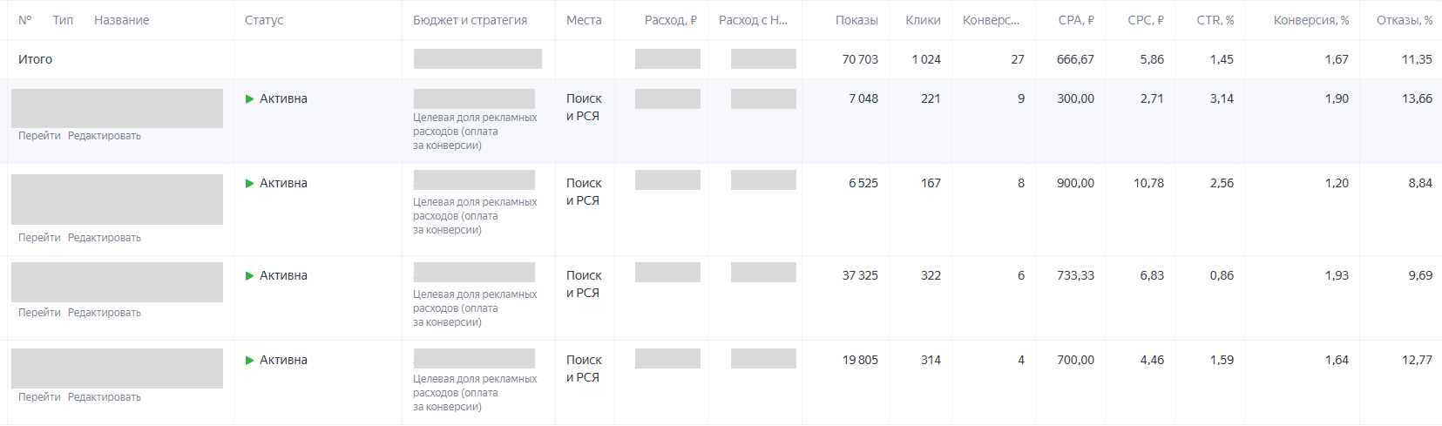Click green active status icon in 7 048 impressions row

point(250,99)
